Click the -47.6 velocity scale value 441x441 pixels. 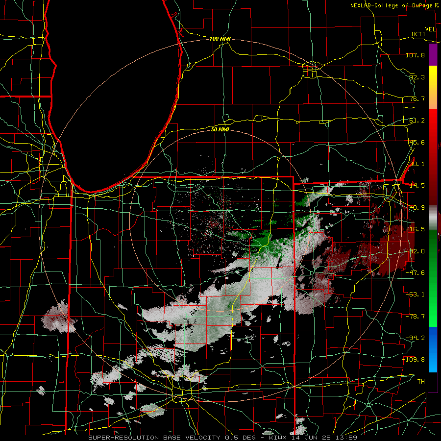(415, 273)
